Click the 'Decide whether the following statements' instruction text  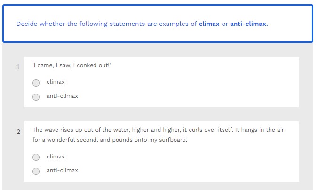point(80,24)
